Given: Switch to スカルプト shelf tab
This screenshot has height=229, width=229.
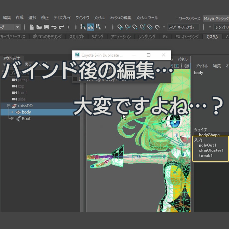Looking at the screenshot, I should [77, 37].
